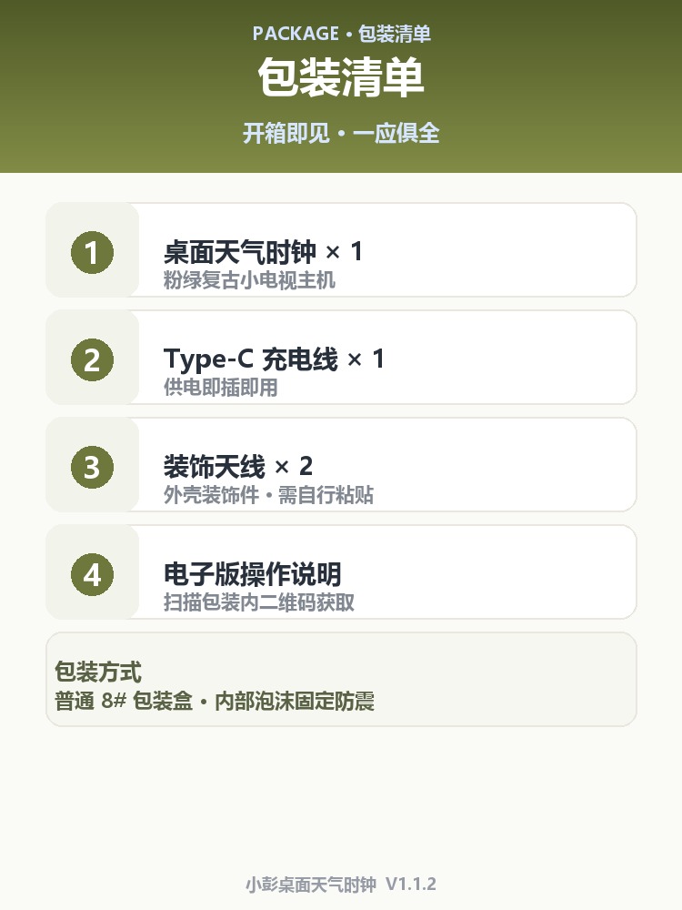Click the 外壳装饰件・需自行粘贴 description
Screen dimensions: 682x910
[x=268, y=495]
